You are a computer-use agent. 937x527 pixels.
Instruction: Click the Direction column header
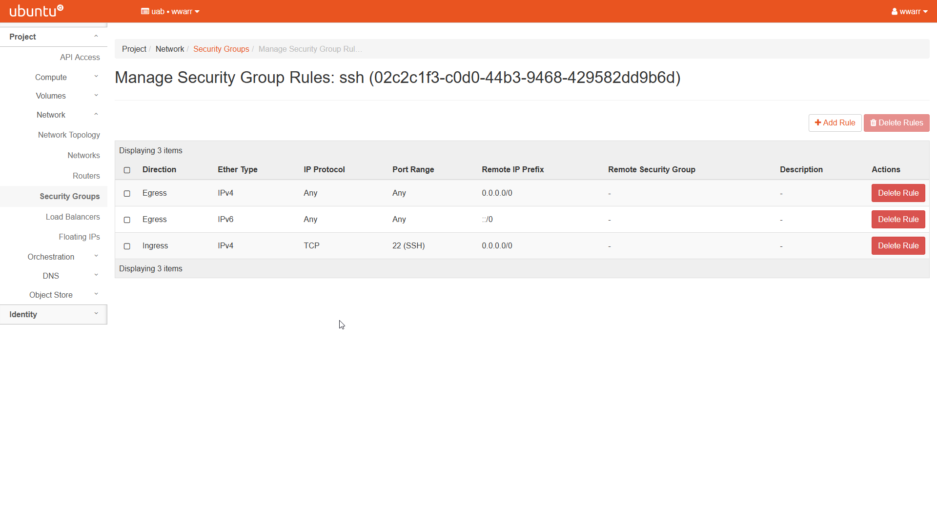[159, 169]
